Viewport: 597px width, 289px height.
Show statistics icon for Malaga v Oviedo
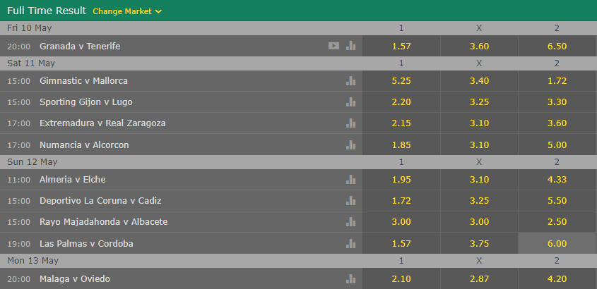pos(350,278)
